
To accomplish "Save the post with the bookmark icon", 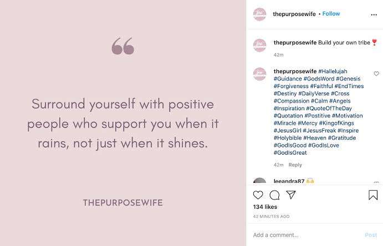I will 373,195.
